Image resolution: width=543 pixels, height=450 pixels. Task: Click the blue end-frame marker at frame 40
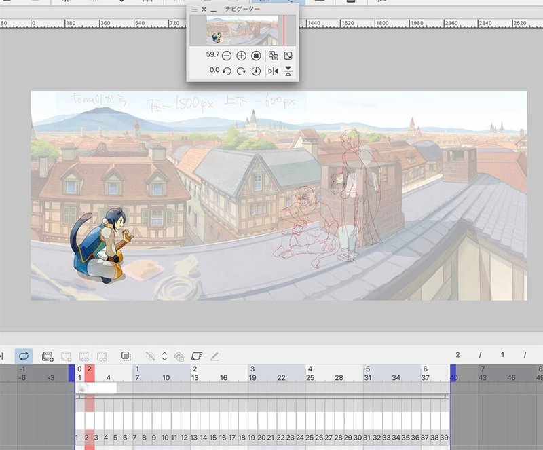point(453,373)
